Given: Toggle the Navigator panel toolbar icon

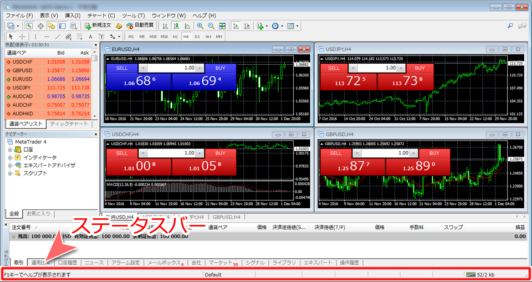Looking at the screenshot, I should (51, 26).
